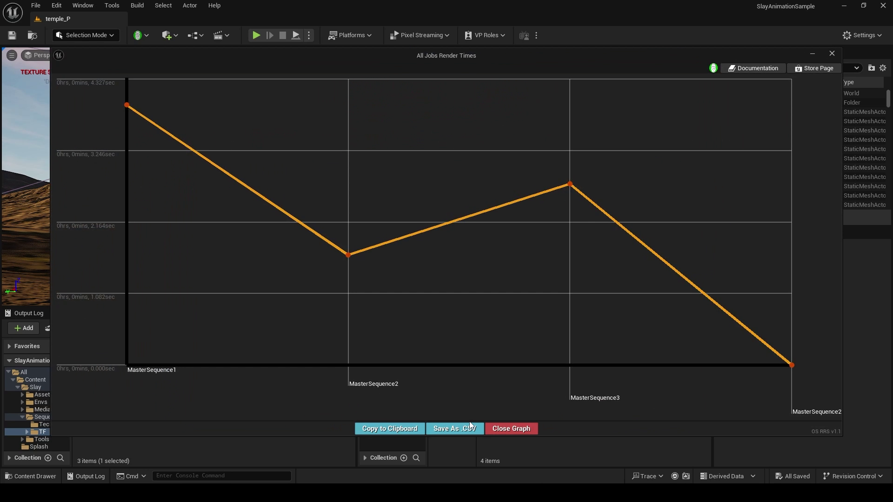Open the Output Log in the status bar

pyautogui.click(x=86, y=476)
